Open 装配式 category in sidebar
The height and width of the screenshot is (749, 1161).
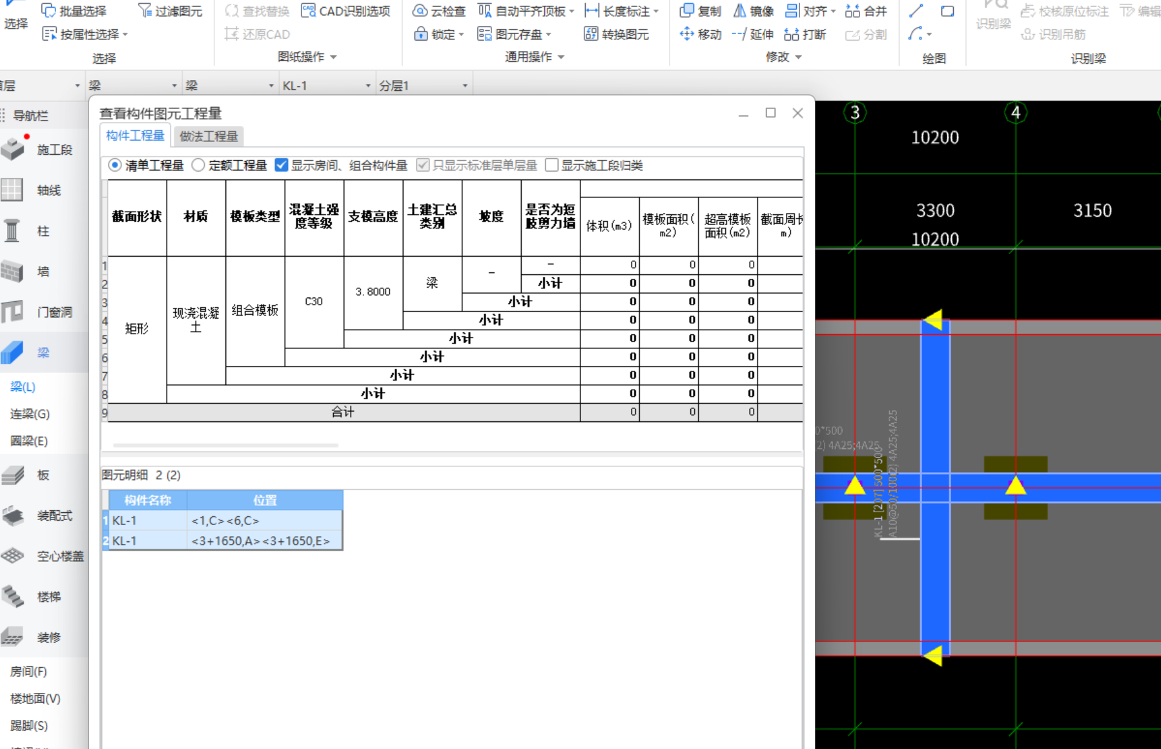pyautogui.click(x=44, y=516)
